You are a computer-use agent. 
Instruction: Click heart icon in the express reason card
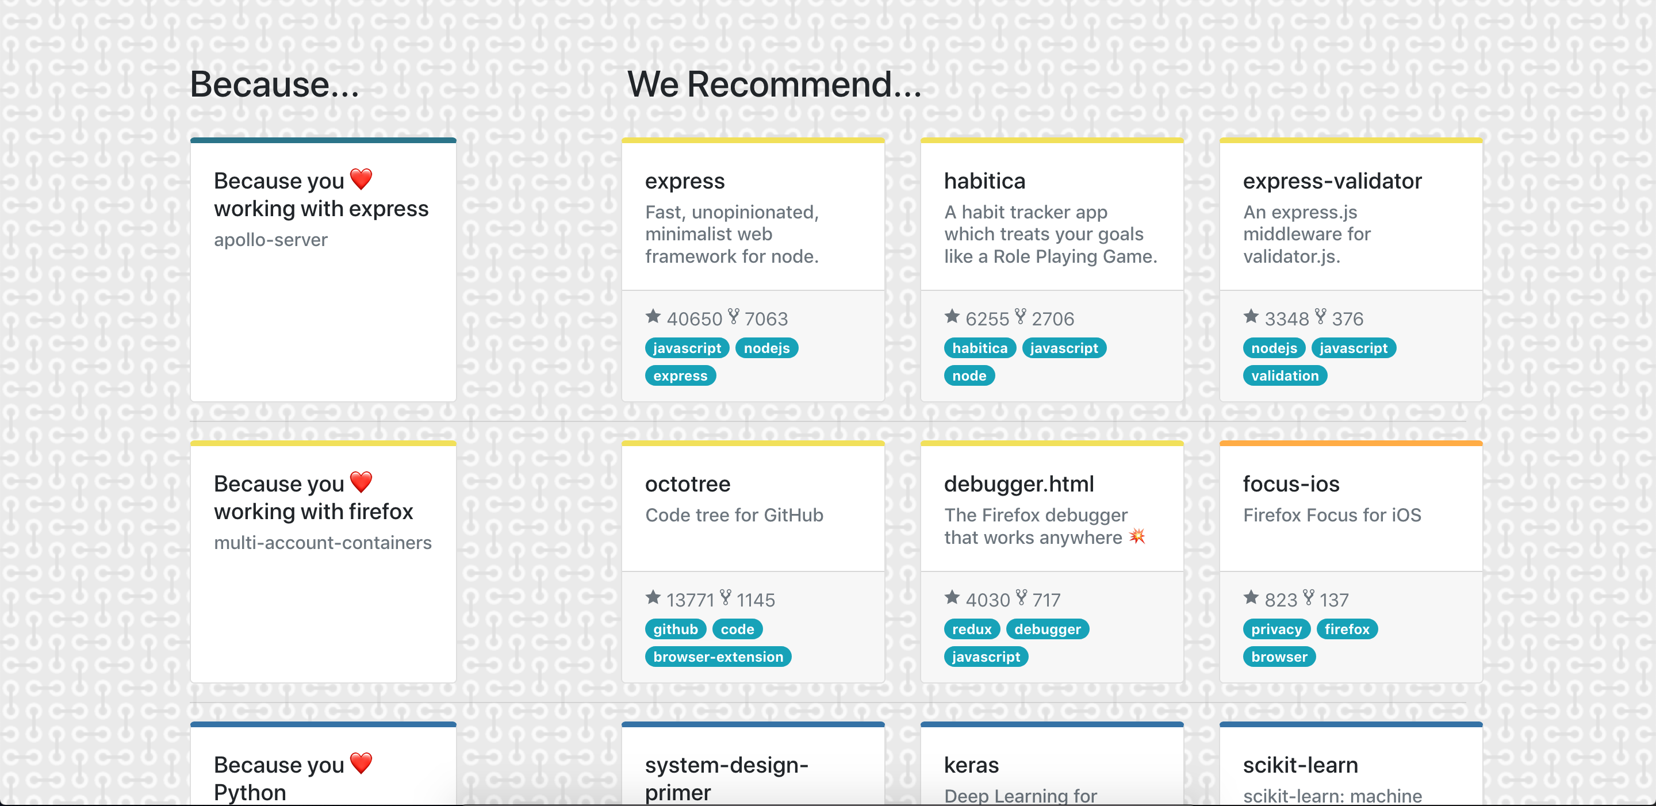(361, 179)
